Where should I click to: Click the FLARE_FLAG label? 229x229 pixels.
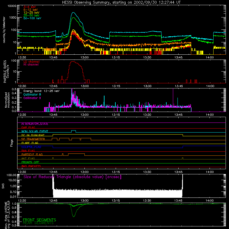pos(30,143)
